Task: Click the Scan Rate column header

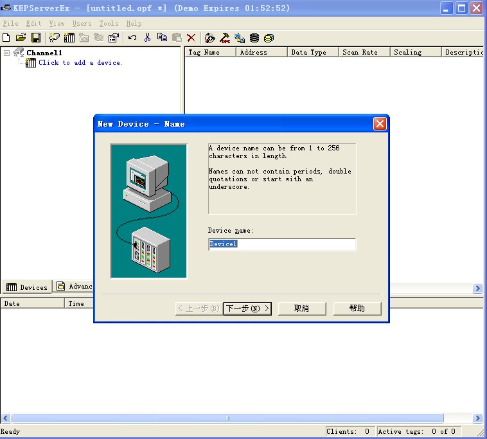Action: coord(364,52)
